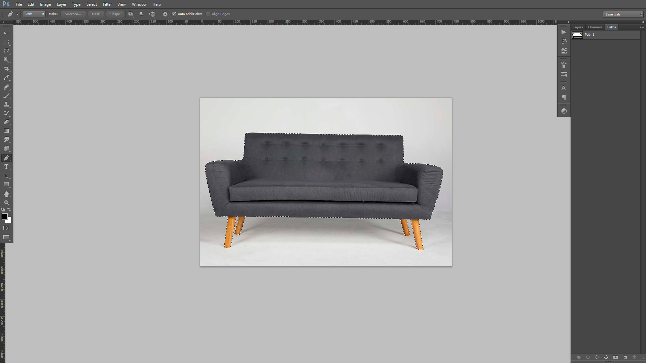This screenshot has height=363, width=646.
Task: Select the Magic Wand tool
Action: [x=6, y=60]
